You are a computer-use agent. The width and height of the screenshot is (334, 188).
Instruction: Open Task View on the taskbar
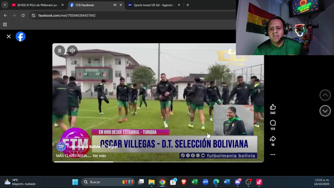point(141,182)
